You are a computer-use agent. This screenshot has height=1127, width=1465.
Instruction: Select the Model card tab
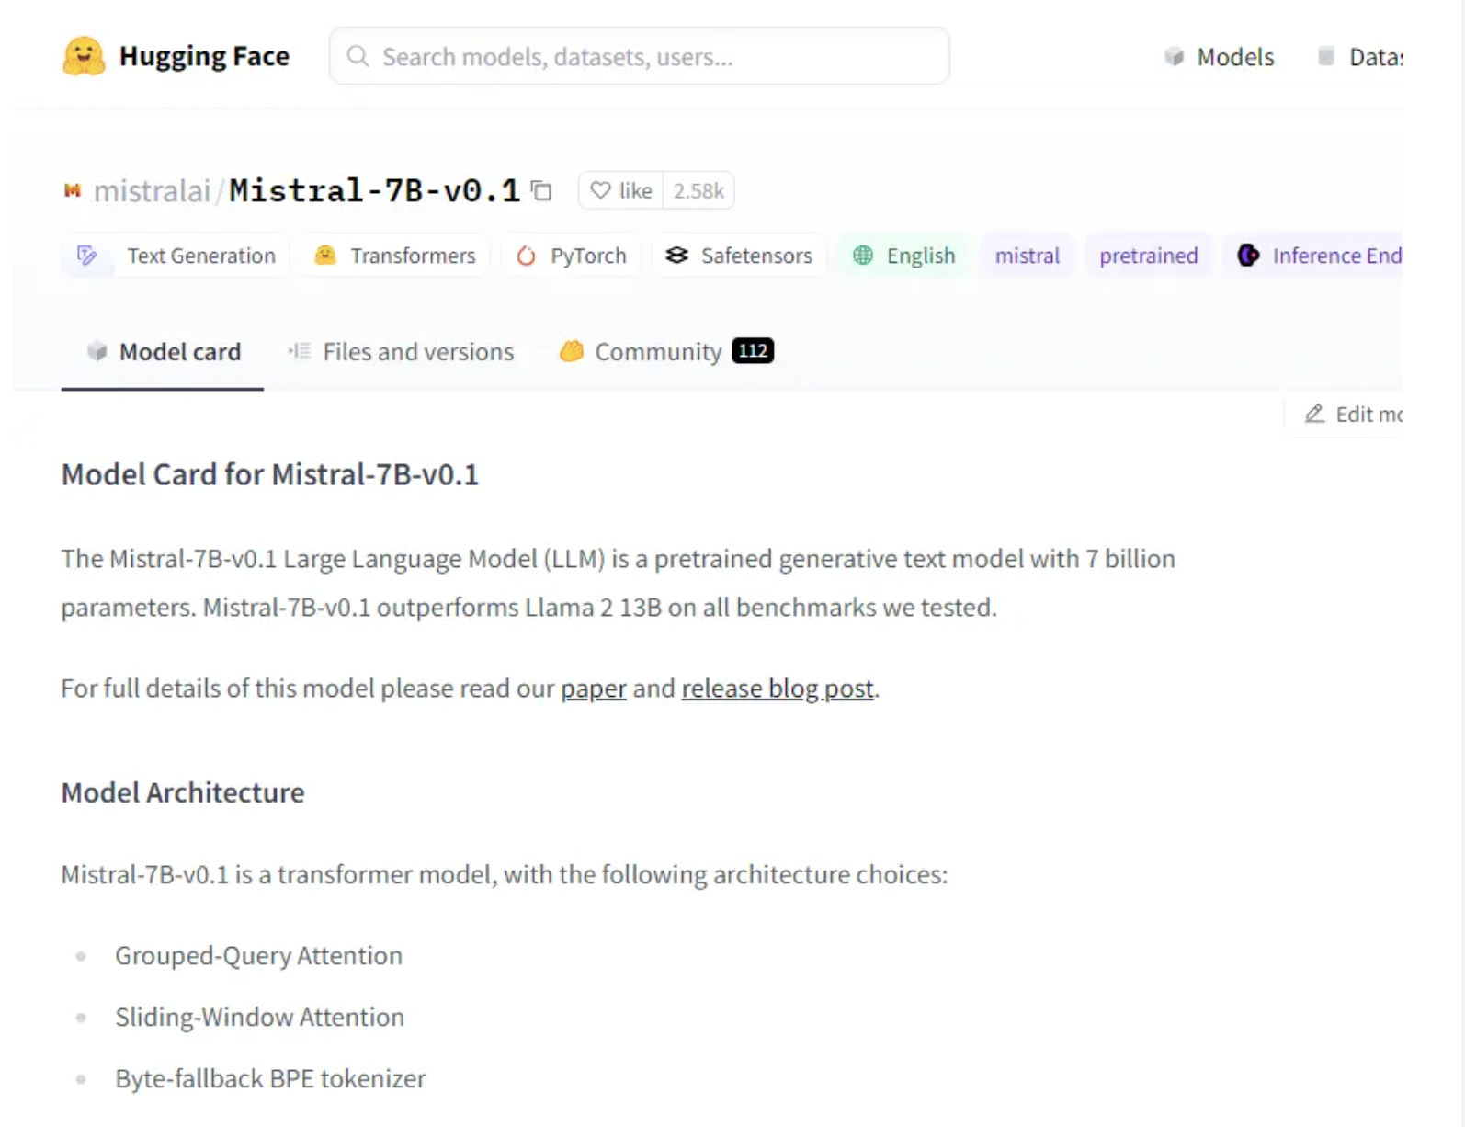164,352
